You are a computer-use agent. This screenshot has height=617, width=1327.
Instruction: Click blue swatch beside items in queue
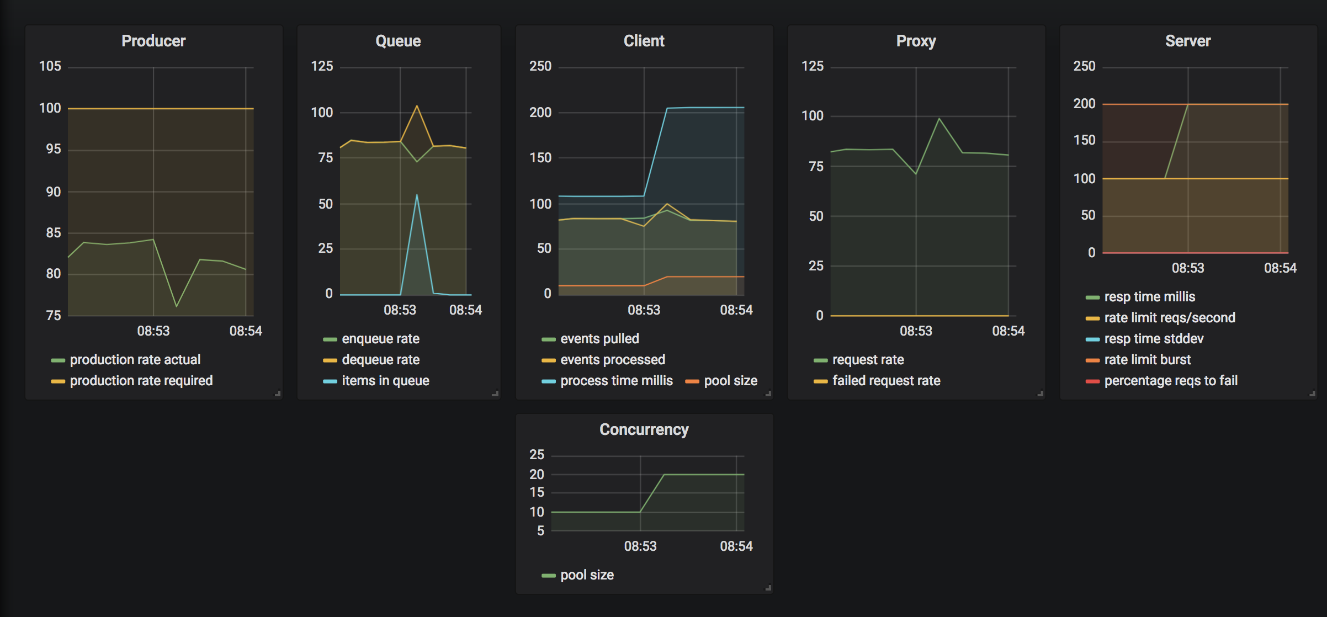[330, 381]
